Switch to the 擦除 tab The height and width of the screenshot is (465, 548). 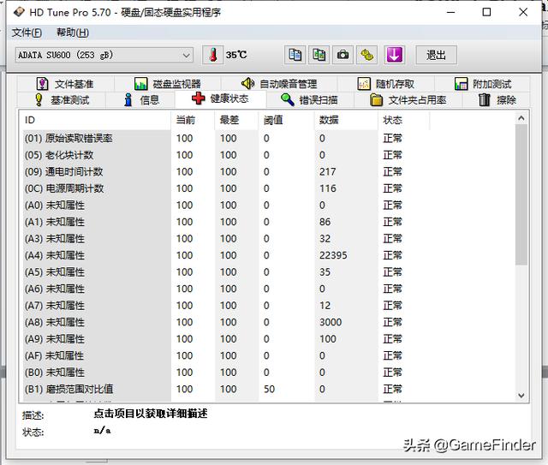pyautogui.click(x=497, y=100)
